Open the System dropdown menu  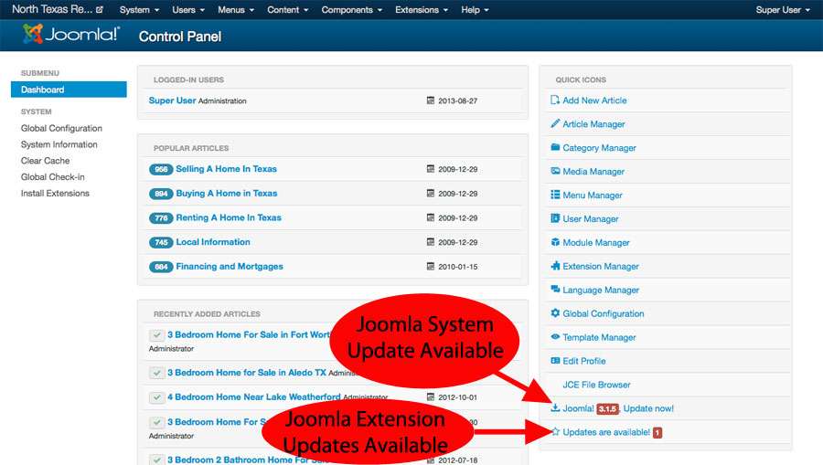[139, 9]
